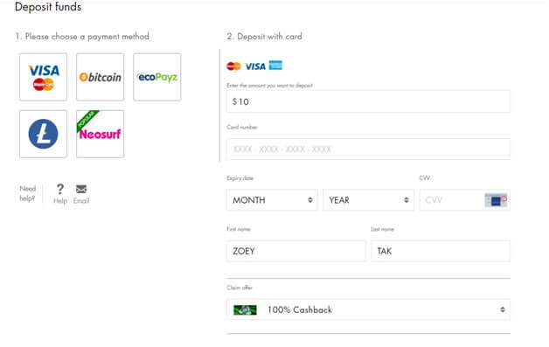
Task: Open the YEAR expiry dropdown
Action: [x=368, y=200]
